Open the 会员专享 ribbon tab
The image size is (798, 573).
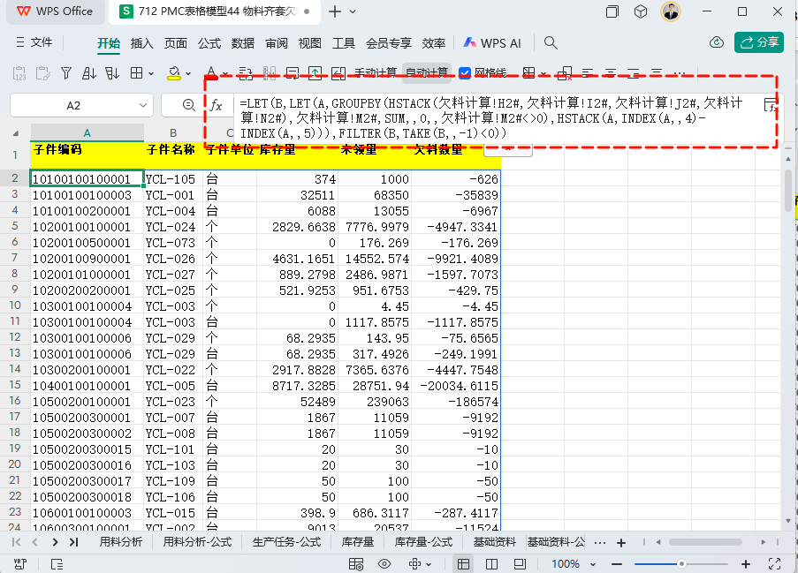(x=389, y=43)
